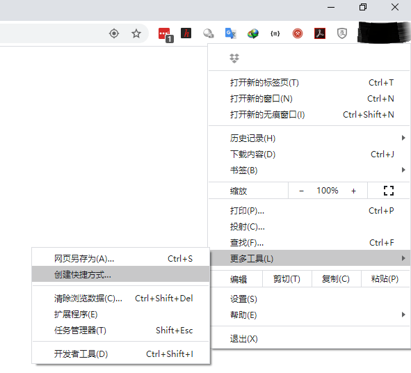Open a new tab via 打开新的标签页(T)
Viewport: 411px width, 373px height.
point(309,83)
